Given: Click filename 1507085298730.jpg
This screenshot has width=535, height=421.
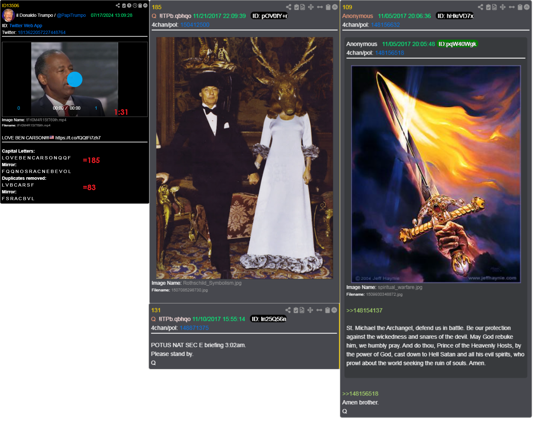Looking at the screenshot, I should [189, 290].
